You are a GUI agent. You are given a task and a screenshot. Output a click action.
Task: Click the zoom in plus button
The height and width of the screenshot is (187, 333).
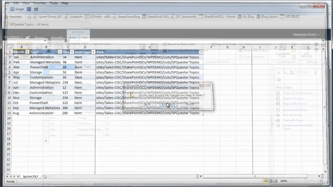[321, 181]
